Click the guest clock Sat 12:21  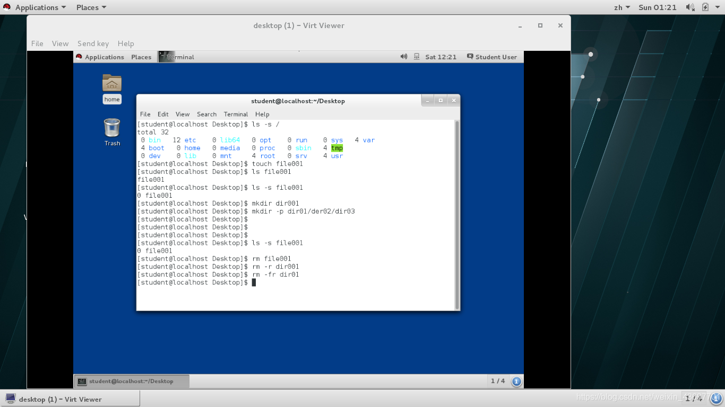click(x=441, y=57)
